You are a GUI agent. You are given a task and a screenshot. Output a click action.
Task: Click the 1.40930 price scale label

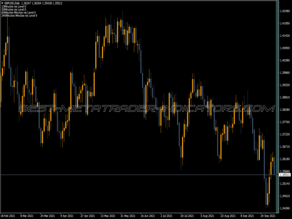[284, 48]
